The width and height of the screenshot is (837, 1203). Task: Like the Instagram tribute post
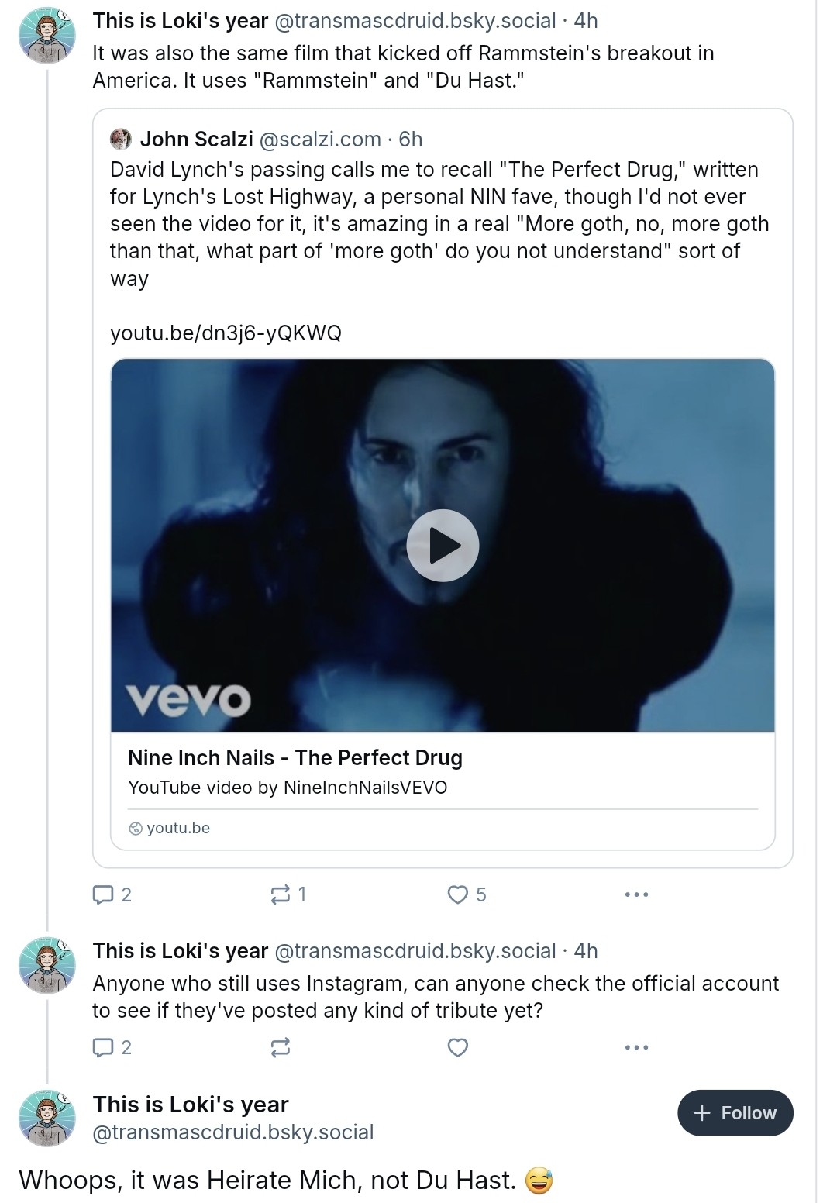pyautogui.click(x=458, y=1048)
